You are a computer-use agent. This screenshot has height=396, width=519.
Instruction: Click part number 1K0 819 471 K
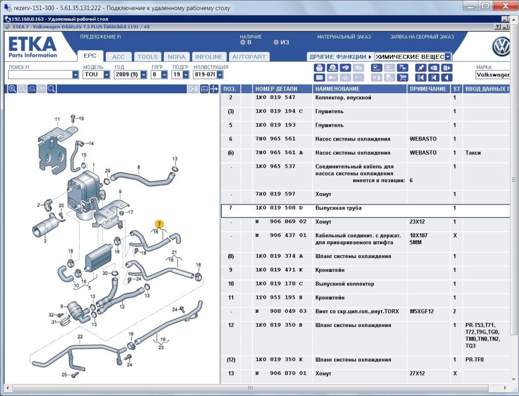tap(279, 270)
